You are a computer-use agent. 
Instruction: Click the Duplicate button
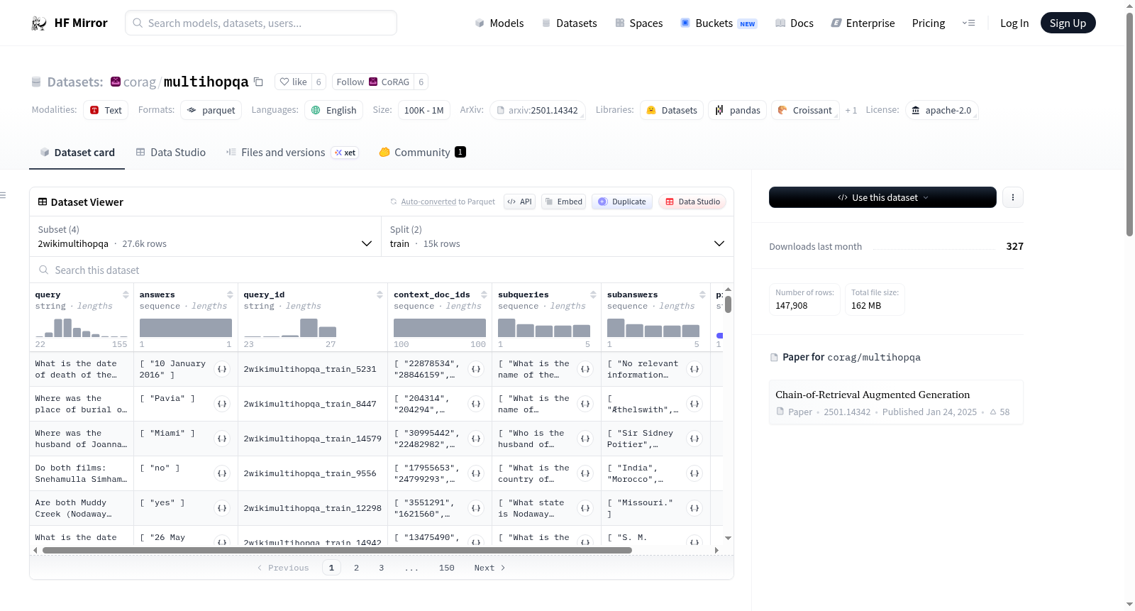tap(621, 202)
